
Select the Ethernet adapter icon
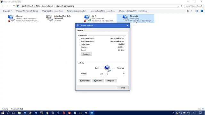(11, 18)
